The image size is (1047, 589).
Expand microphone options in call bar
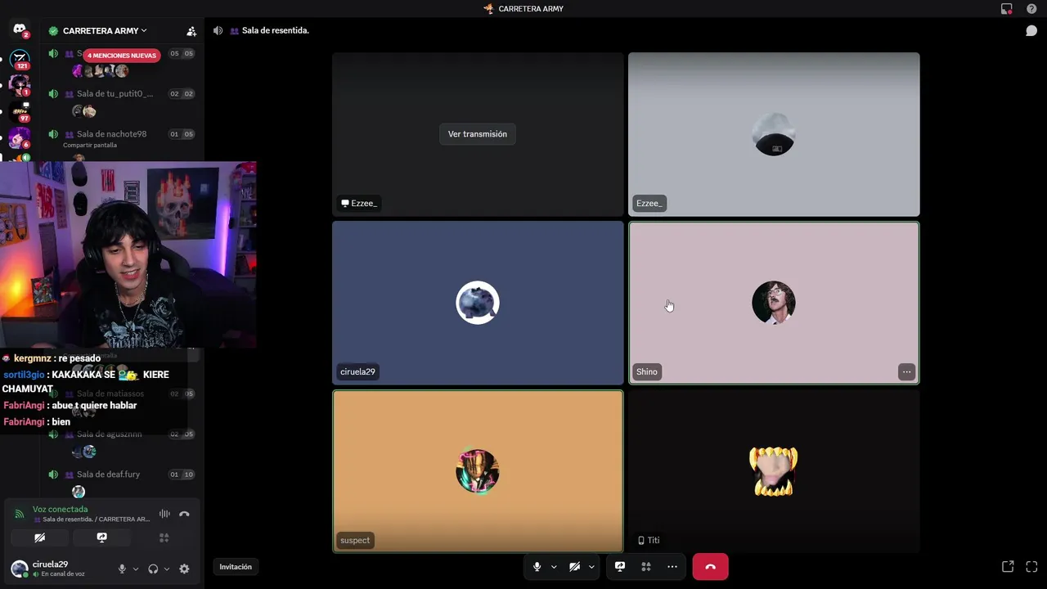tap(554, 567)
